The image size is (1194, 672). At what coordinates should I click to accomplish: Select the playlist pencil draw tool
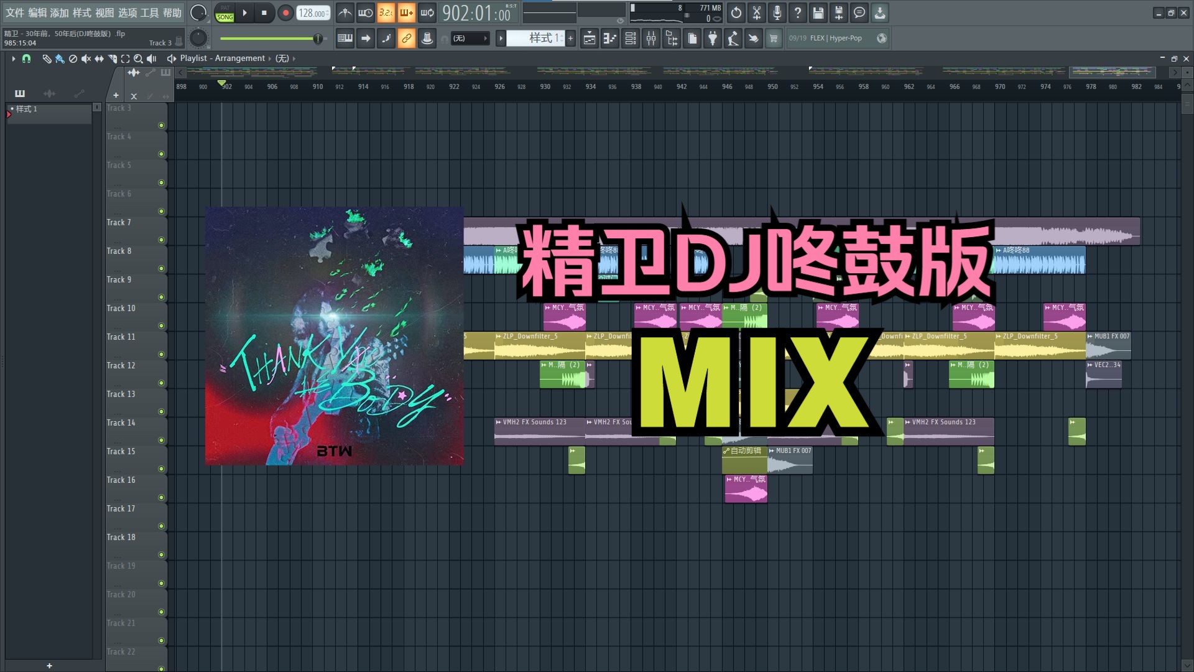(x=47, y=58)
